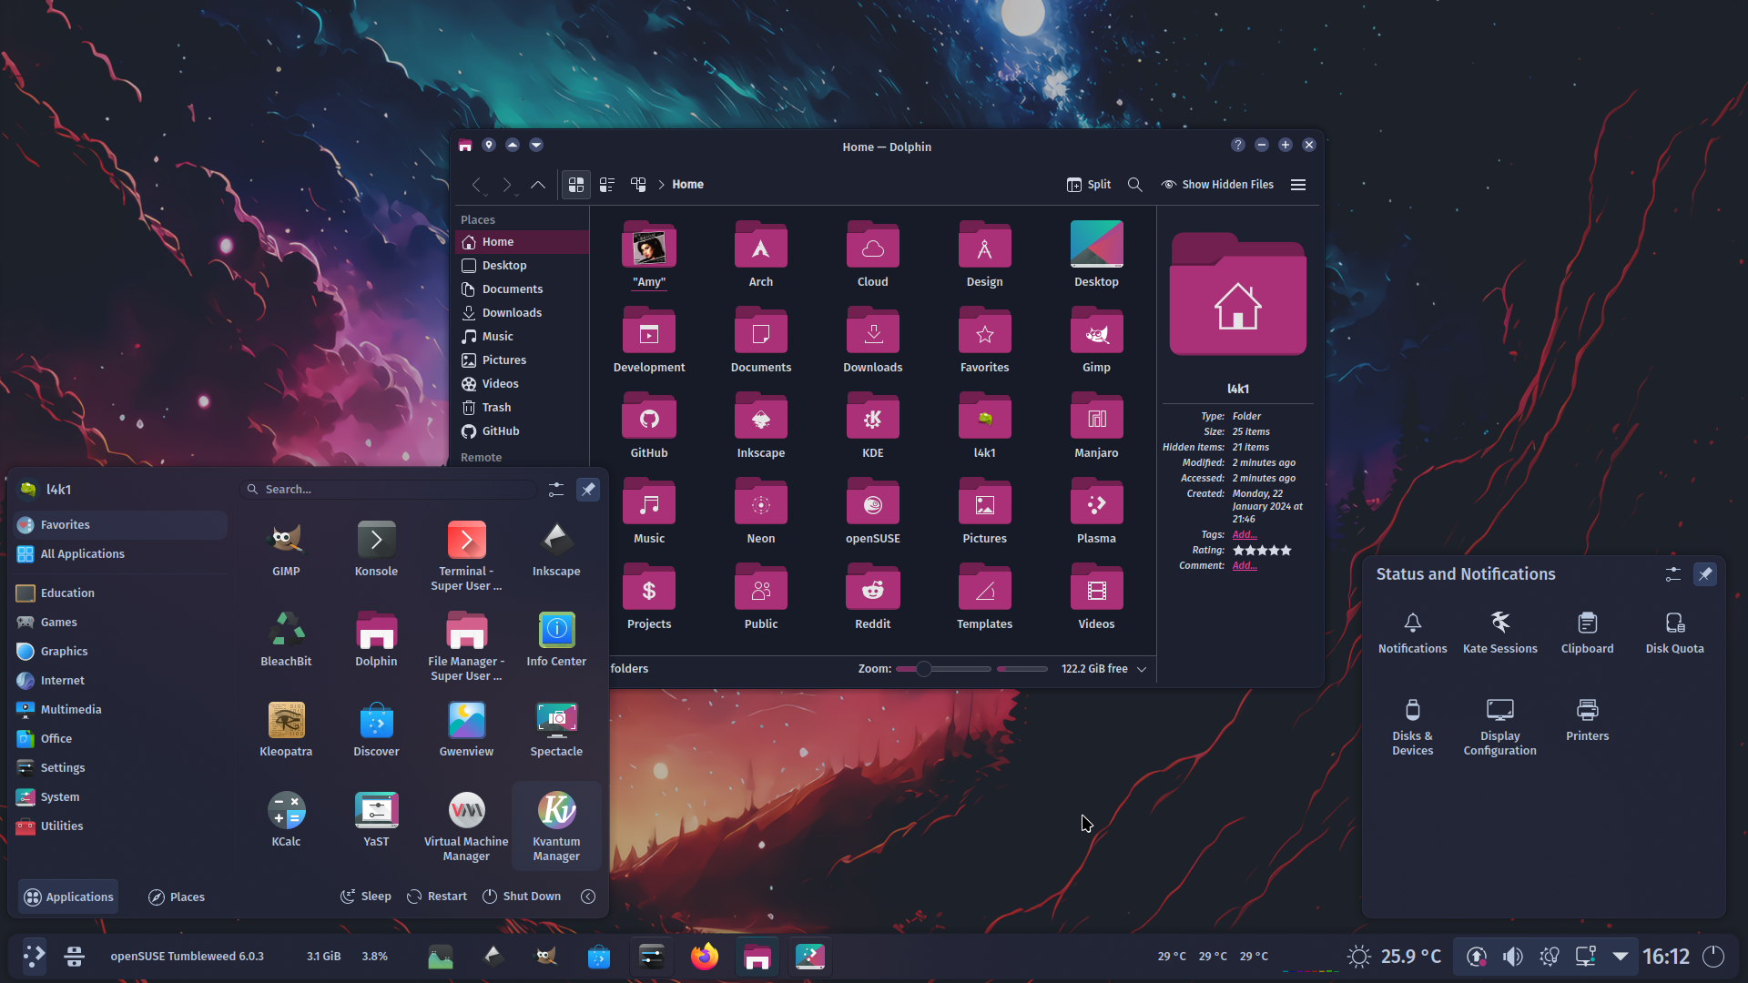Click Shut Down button in launcher
The width and height of the screenshot is (1748, 983).
(521, 897)
